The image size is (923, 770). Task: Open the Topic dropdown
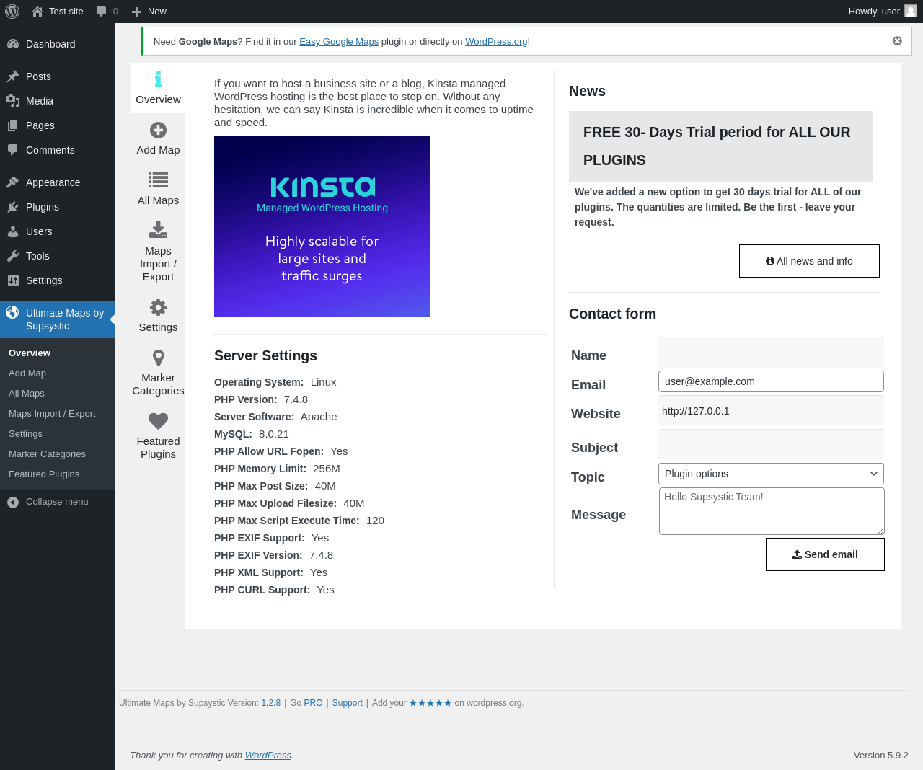tap(771, 474)
